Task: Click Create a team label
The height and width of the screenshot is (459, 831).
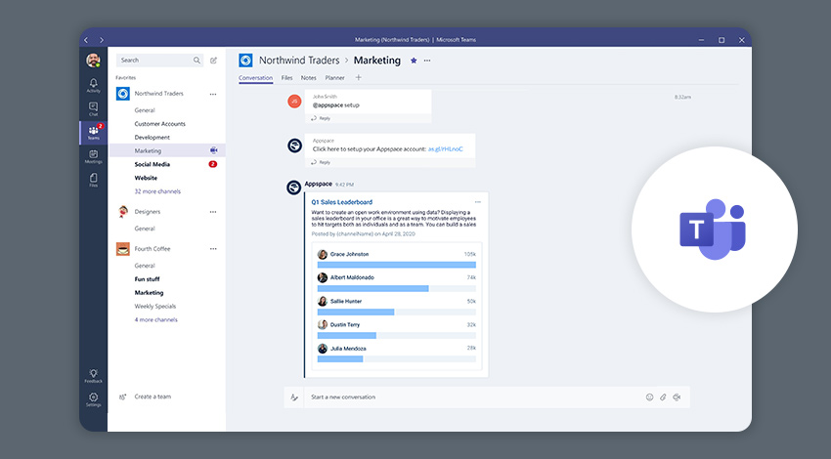Action: click(x=153, y=396)
